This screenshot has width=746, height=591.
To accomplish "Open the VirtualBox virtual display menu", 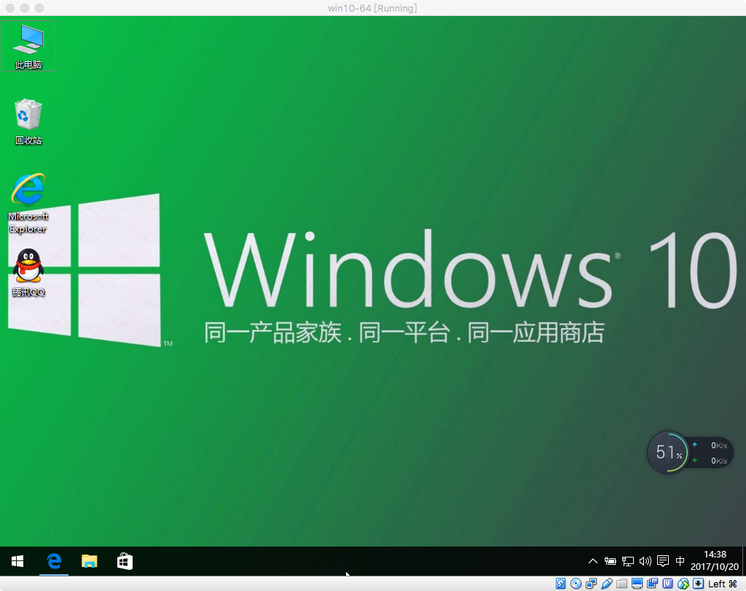I will (637, 583).
